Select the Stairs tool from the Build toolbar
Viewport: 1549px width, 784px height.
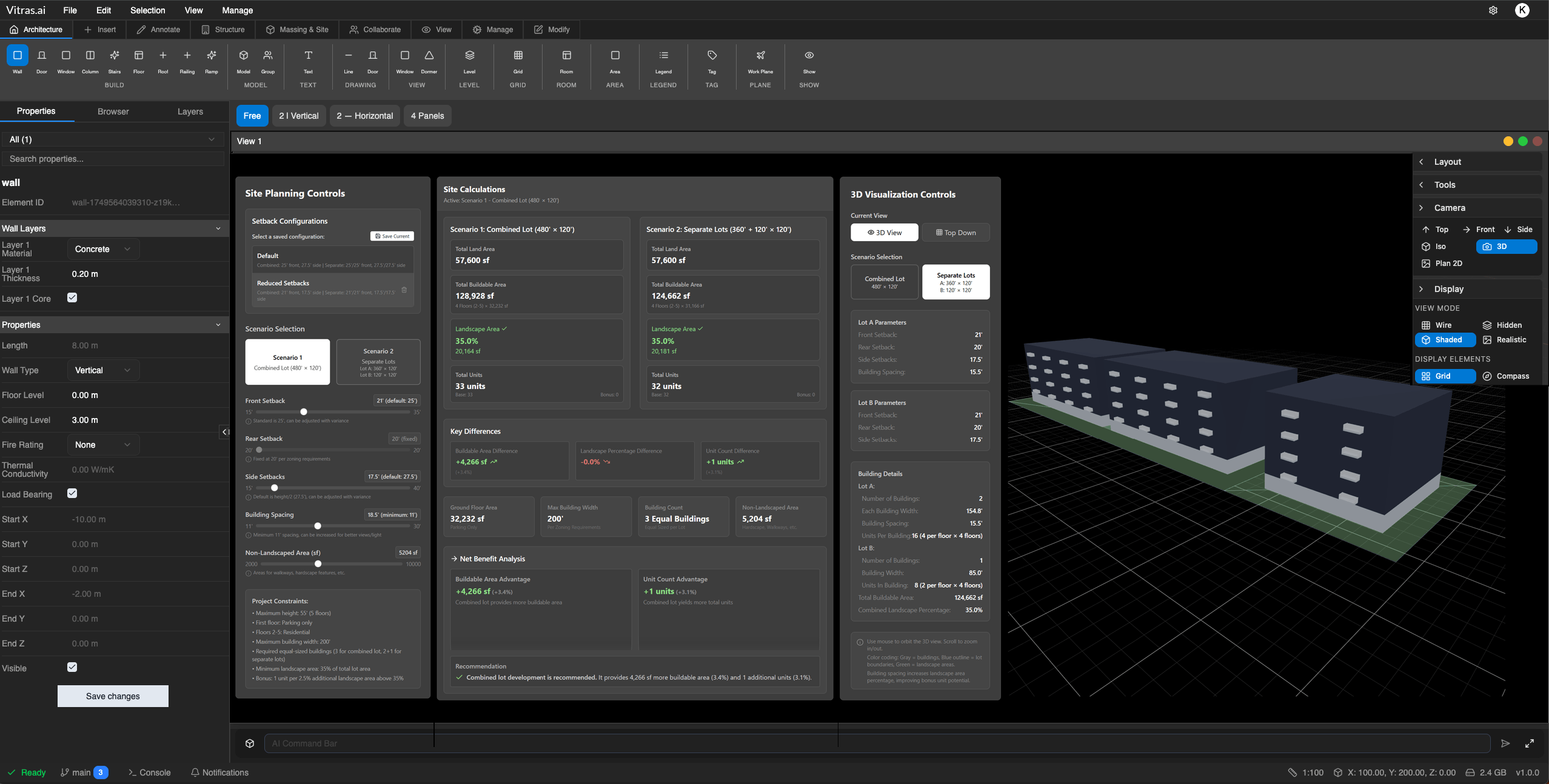pos(115,59)
